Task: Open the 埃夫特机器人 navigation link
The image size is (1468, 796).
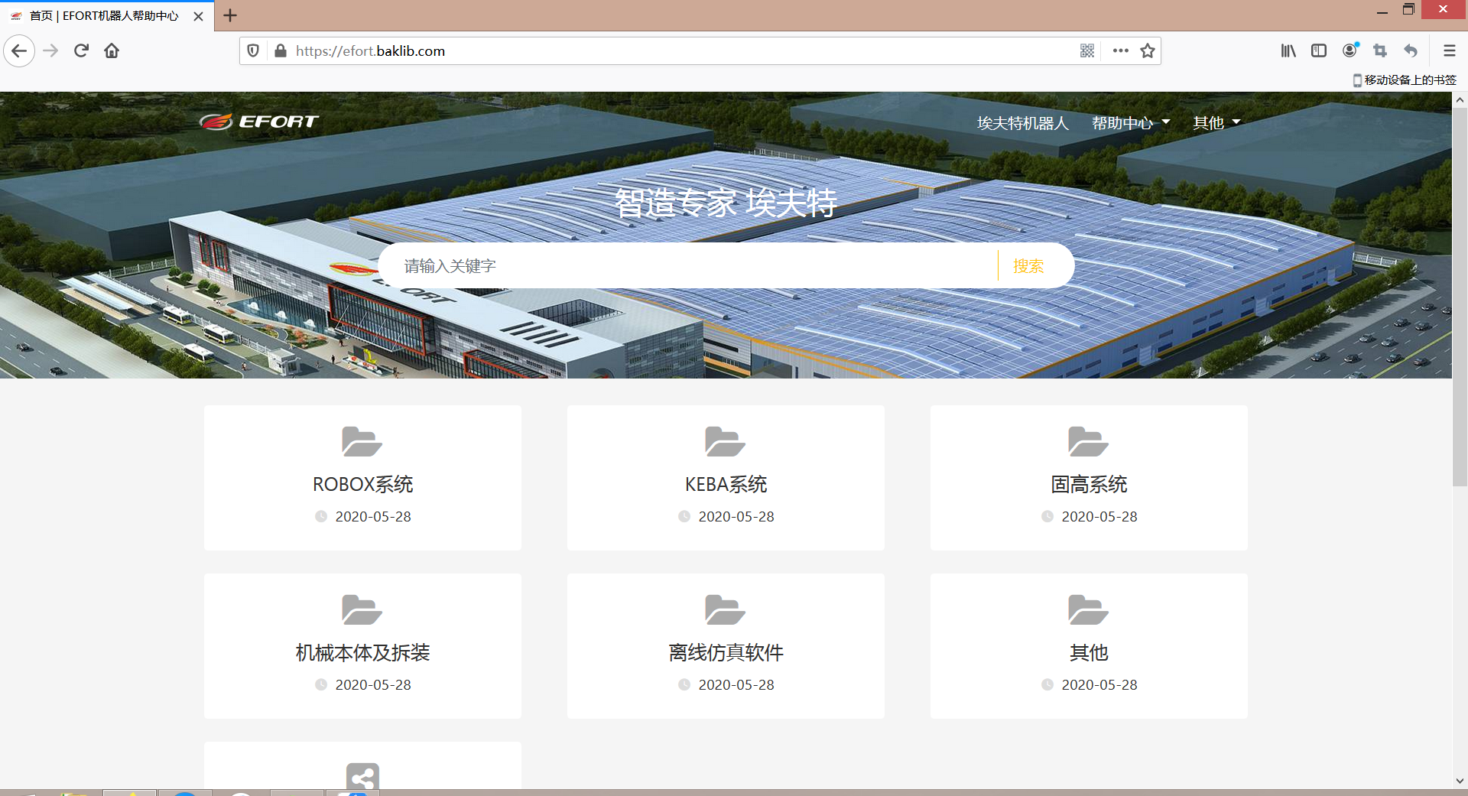Action: tap(1022, 123)
